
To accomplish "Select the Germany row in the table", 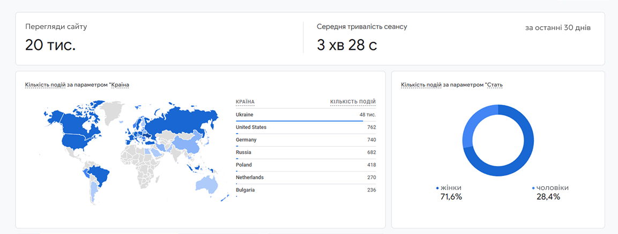I will (306, 140).
